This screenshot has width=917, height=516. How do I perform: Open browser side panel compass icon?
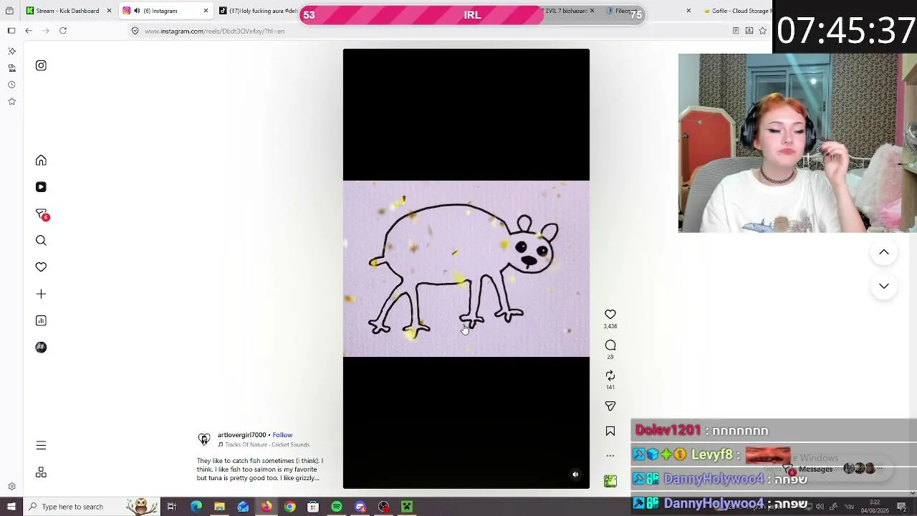click(11, 51)
